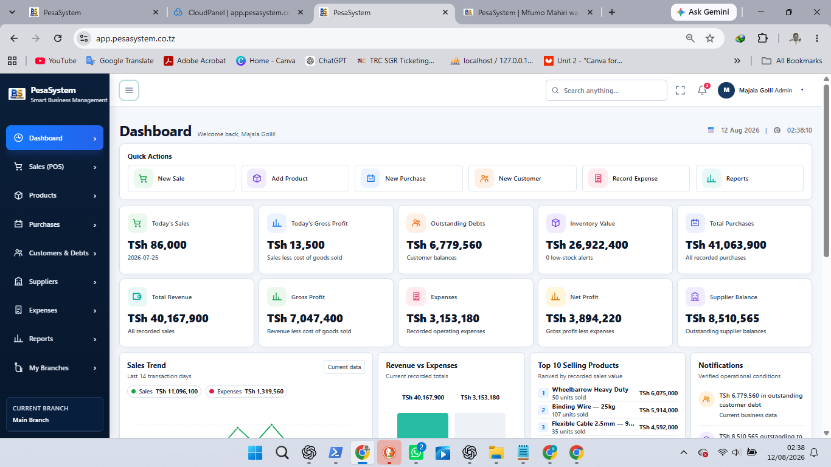Click the Chrome extensions puzzle icon

pyautogui.click(x=762, y=38)
